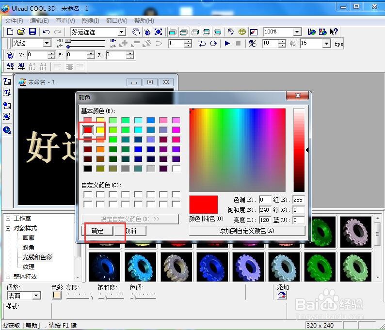Collapse the 对象样式 tree node

tap(8, 228)
